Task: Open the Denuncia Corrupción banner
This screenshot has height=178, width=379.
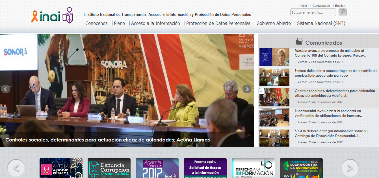Action: coord(109,168)
